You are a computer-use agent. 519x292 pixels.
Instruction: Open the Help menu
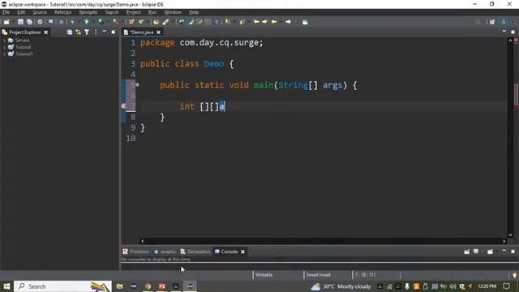194,12
